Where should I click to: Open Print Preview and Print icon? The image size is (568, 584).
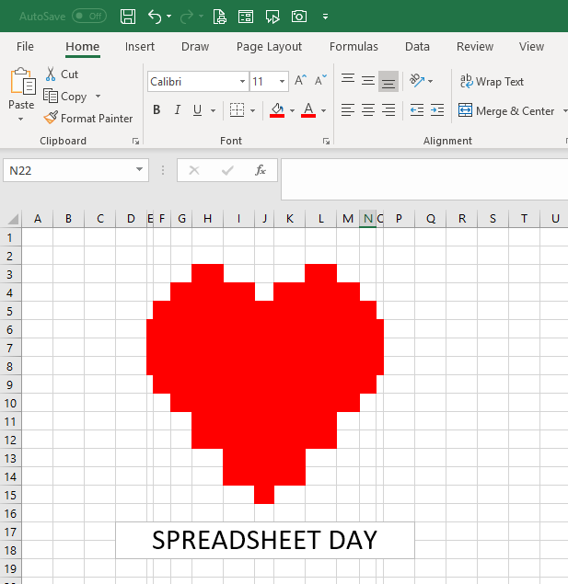pyautogui.click(x=219, y=17)
